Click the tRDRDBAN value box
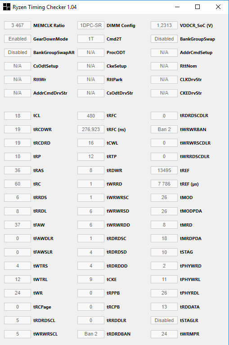Screen dimensions: 229x345 (91, 334)
